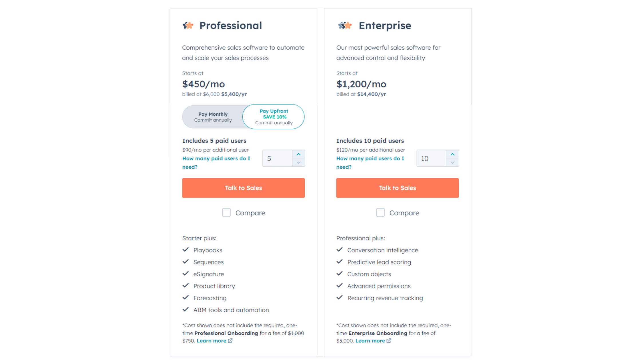Decrease Enterprise paid users with down arrow
Screen dimensions: 641x361
pyautogui.click(x=453, y=162)
